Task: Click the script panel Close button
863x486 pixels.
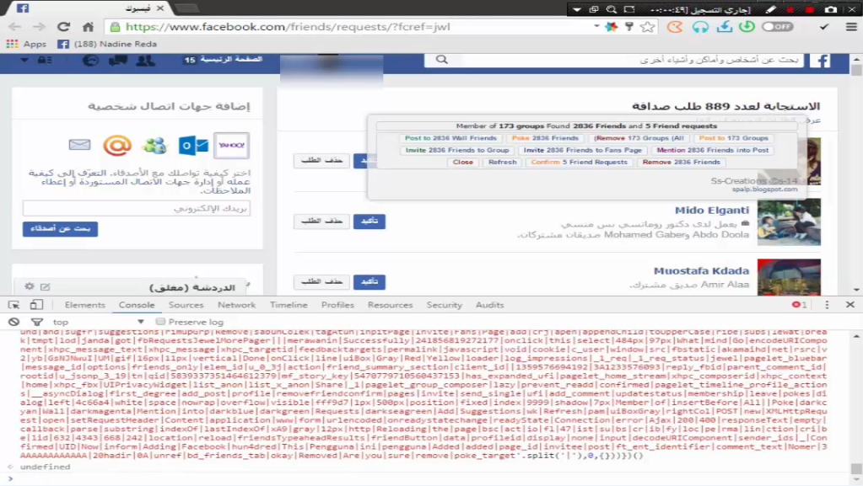Action: point(463,163)
